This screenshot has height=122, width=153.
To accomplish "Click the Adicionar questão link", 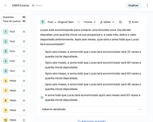I will click(91, 121).
